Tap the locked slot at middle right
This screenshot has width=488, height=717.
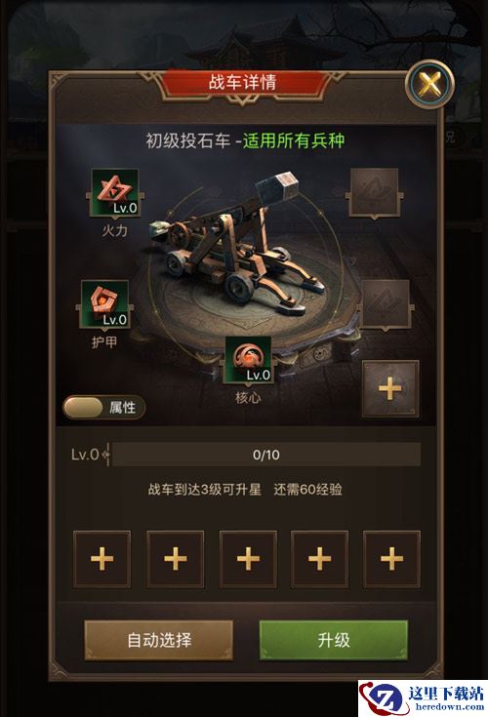tap(386, 304)
